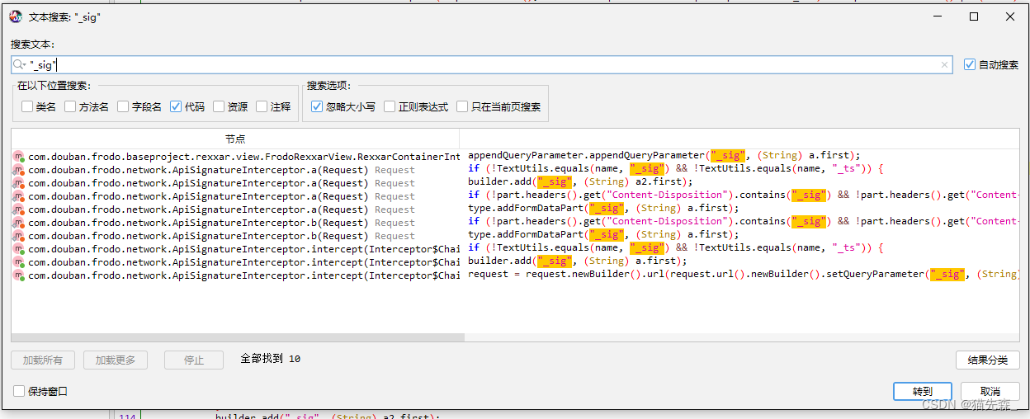This screenshot has width=1030, height=419.
Task: Click the 全部找到 10 result count
Action: click(271, 359)
